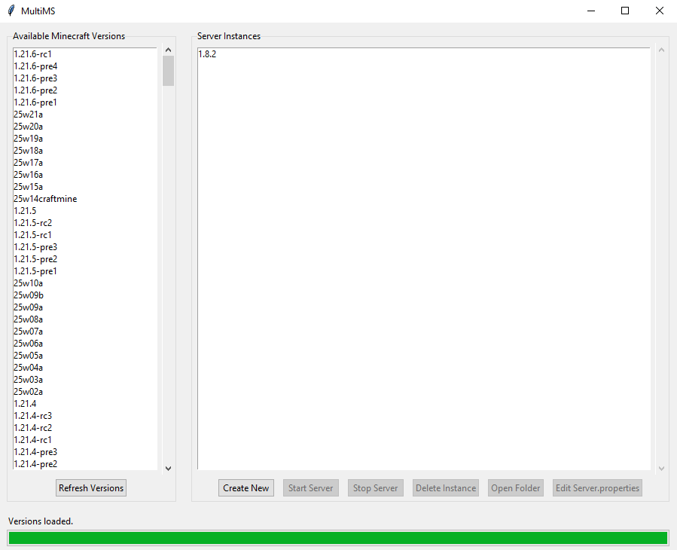Select snapshot 25w10a
Image resolution: width=677 pixels, height=550 pixels.
click(x=84, y=284)
